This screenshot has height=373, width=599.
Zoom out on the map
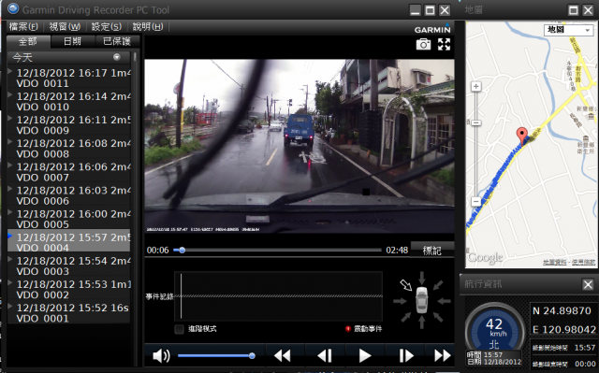tap(476, 201)
